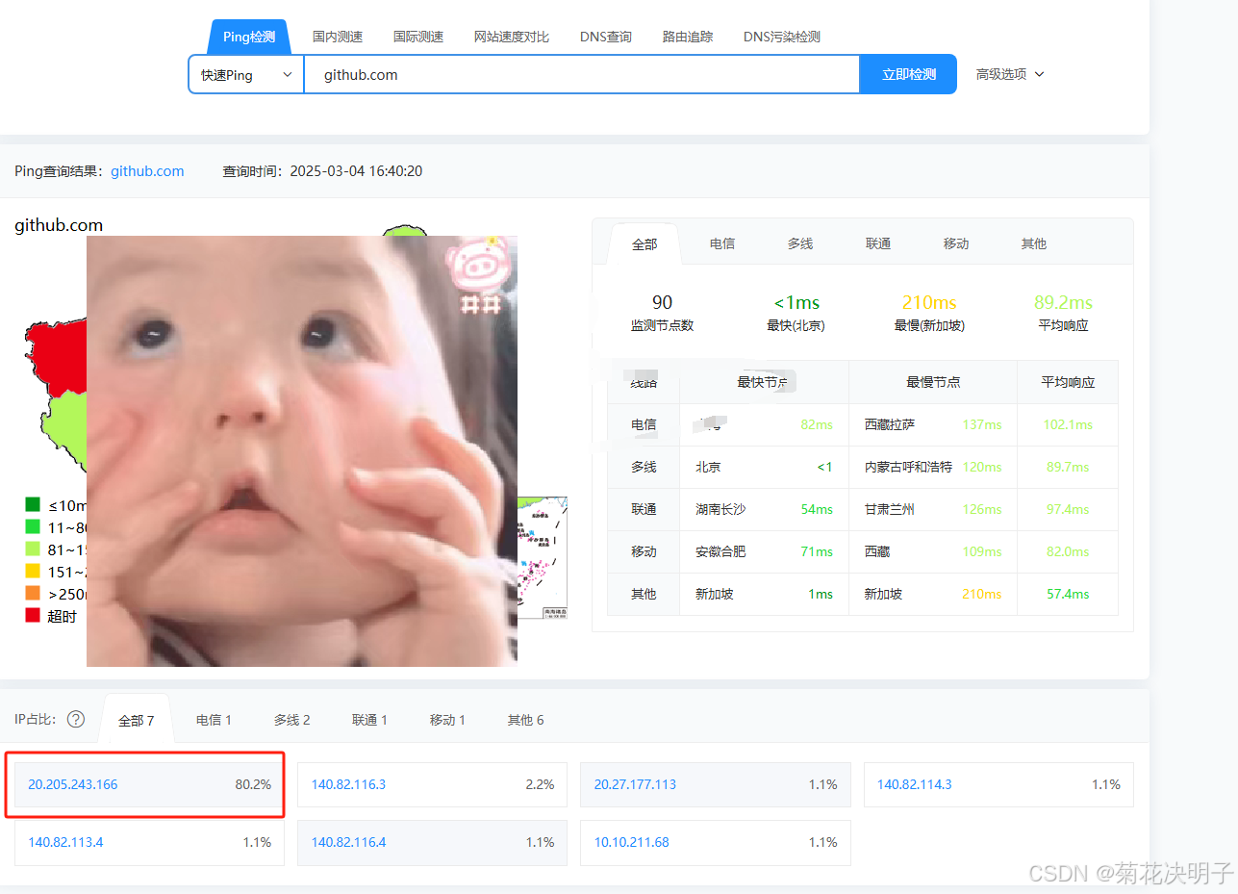Select the 其他 tab in the stats panel

1034,243
